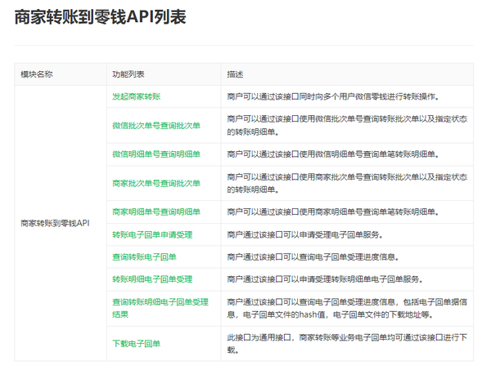Viewport: 491px width, 383px height.
Task: Click description mentioning 使用微信批次单号查询转账批次单
Action: pyautogui.click(x=347, y=126)
